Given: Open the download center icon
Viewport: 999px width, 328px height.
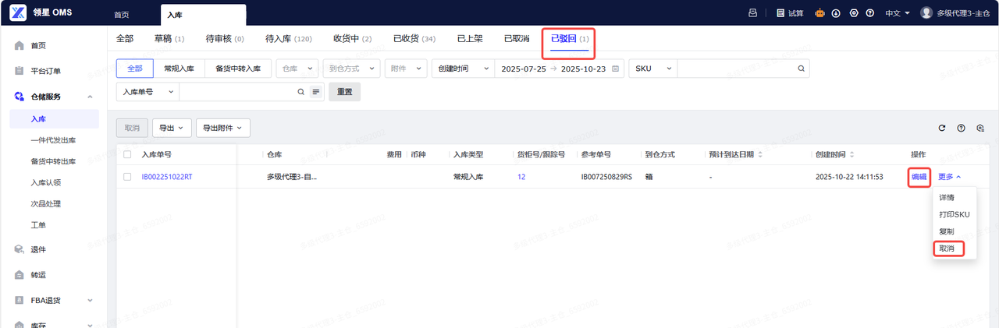Looking at the screenshot, I should click(x=836, y=12).
